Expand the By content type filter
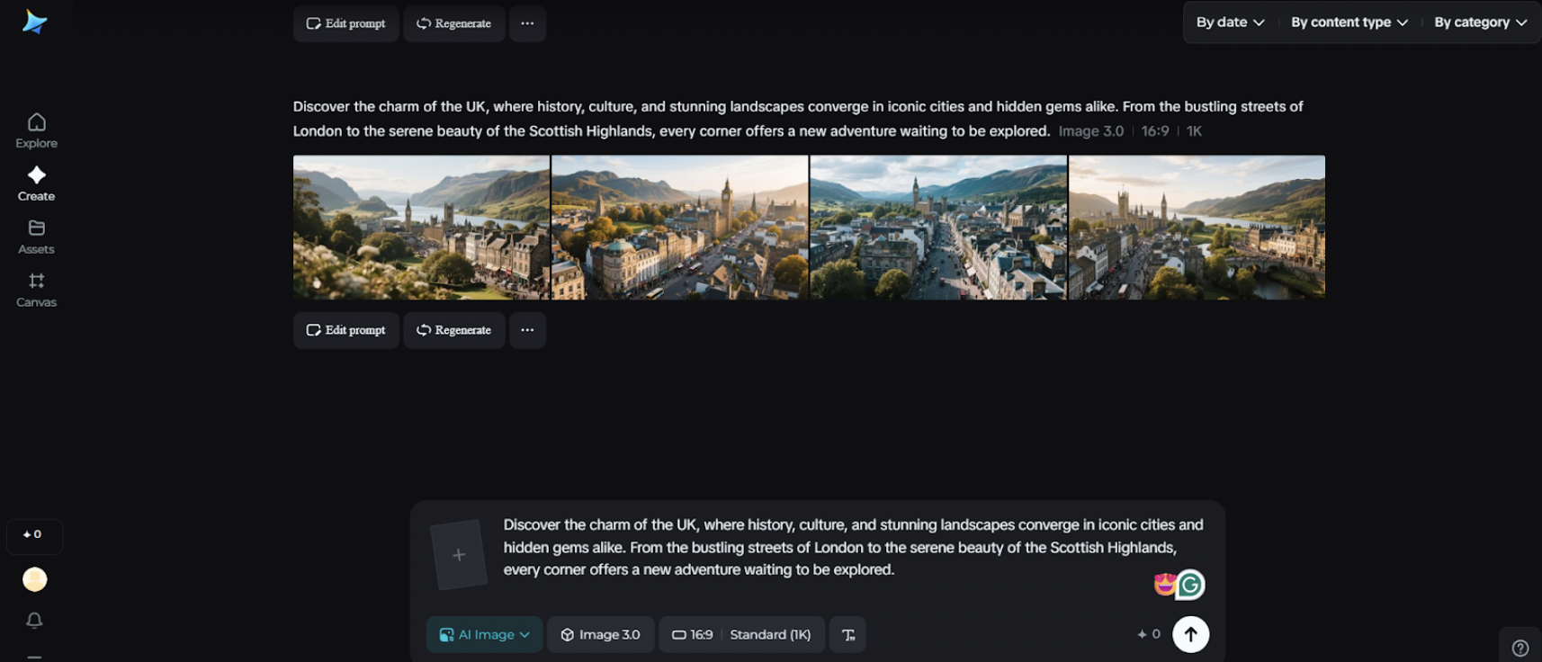 [x=1349, y=22]
